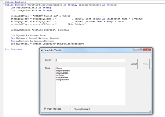Select stringparameter in the Name list
Image resolution: width=165 pixels, height=117 pixels.
click(63, 80)
